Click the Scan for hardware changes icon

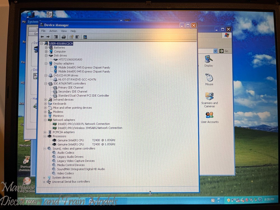tap(85, 37)
